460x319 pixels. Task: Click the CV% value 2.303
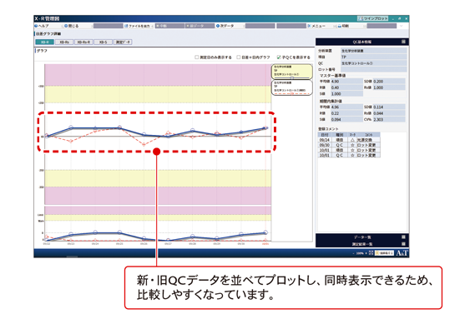[389, 119]
